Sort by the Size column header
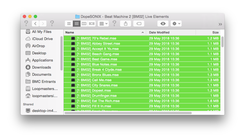The height and width of the screenshot is (138, 250). [x=208, y=32]
